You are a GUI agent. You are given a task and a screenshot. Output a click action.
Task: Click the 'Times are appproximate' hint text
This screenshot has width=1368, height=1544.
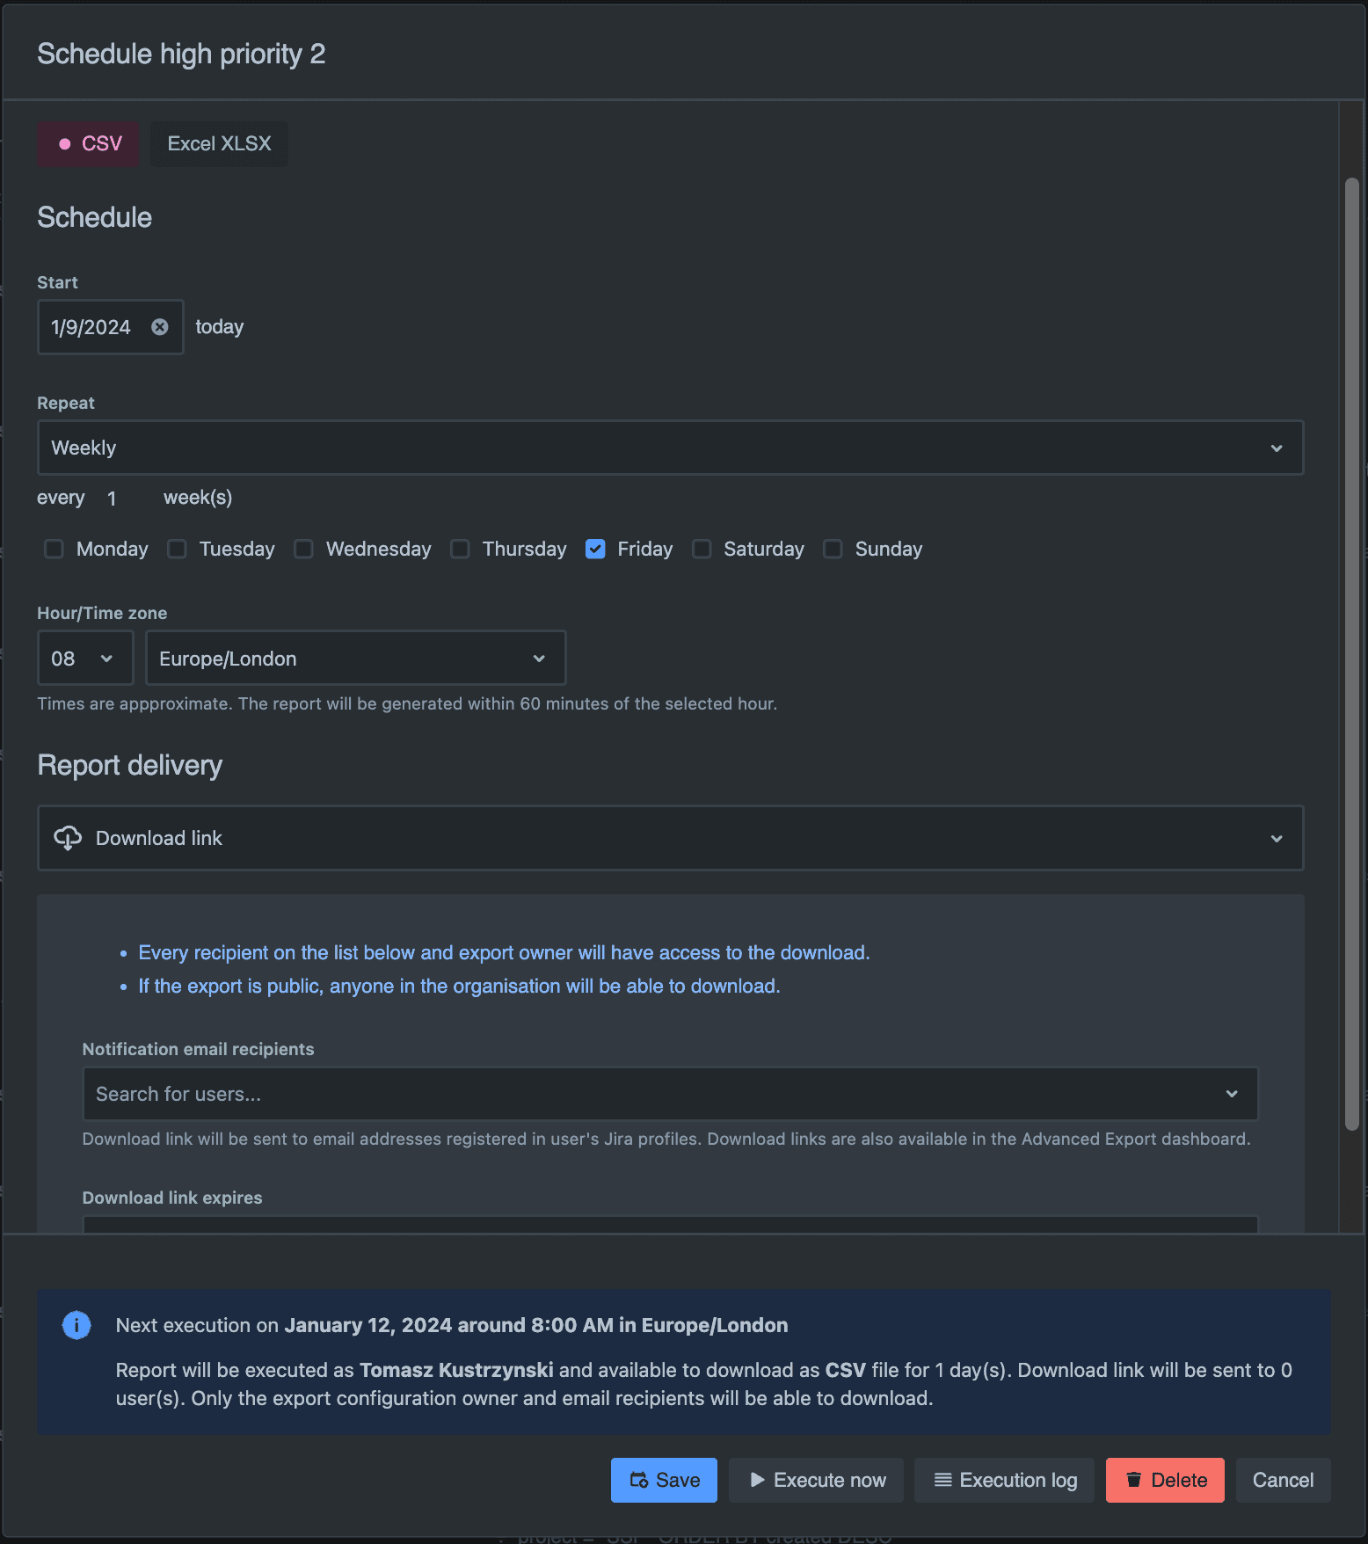(407, 703)
